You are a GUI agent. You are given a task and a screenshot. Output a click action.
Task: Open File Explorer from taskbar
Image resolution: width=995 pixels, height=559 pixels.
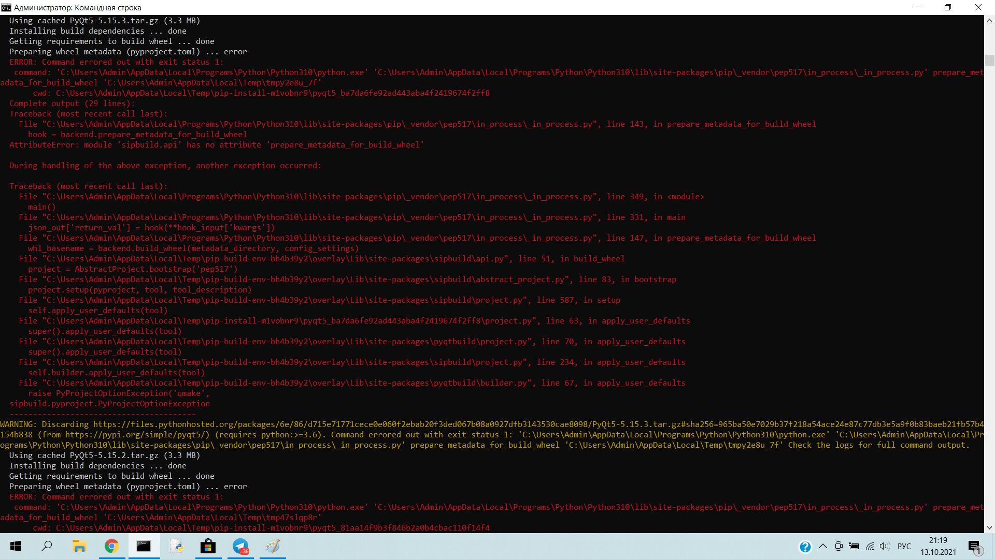[x=79, y=546]
